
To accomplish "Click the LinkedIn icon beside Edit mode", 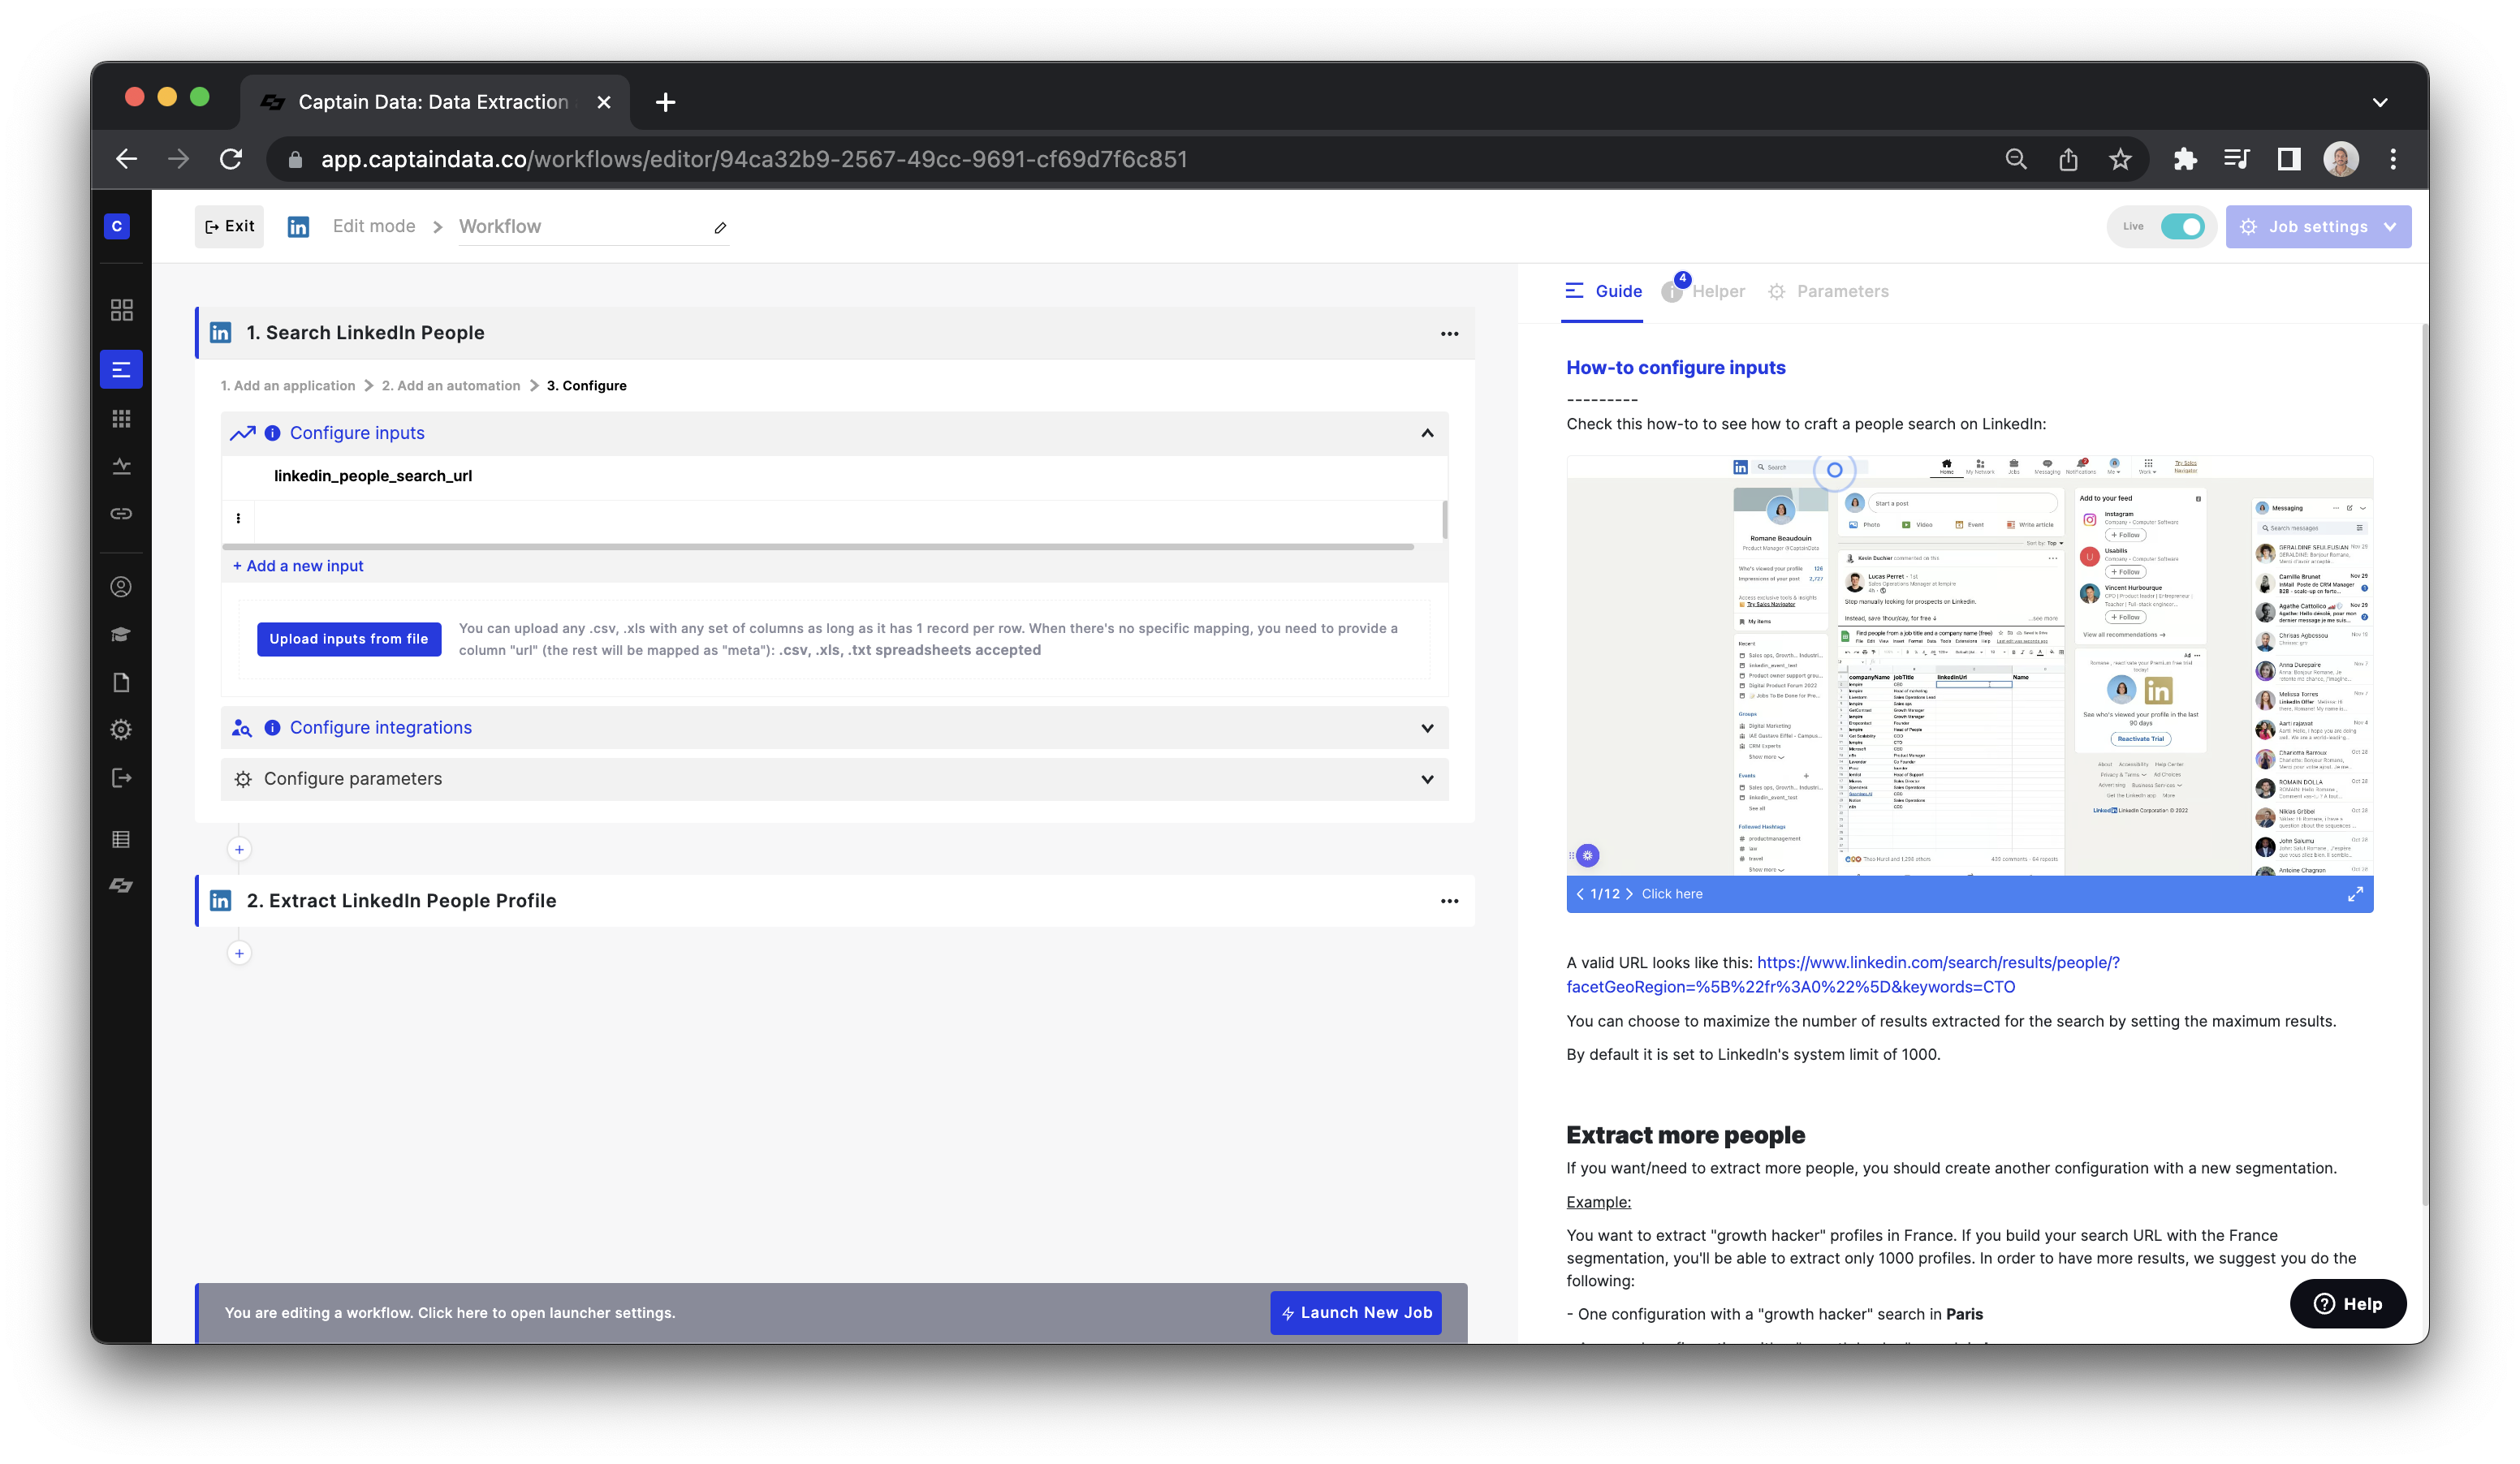I will (x=298, y=227).
